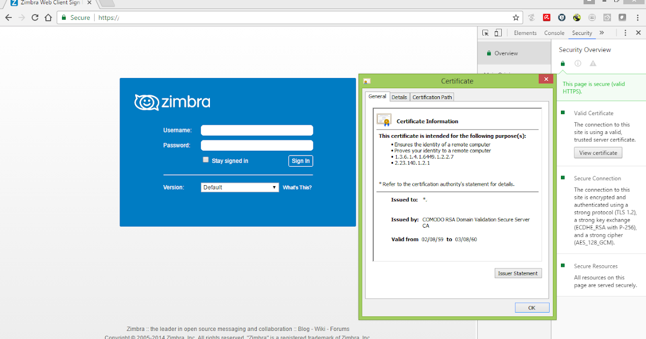Click the 'Secure Connection' heading
Viewport: 646px width, 339px height.
598,178
